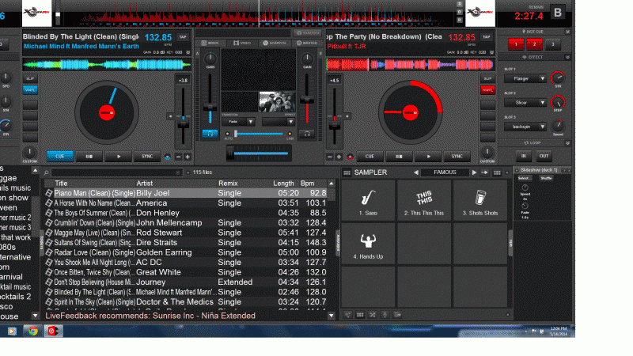Activate hot cue 2 on right deck
Screen dimensions: 633x356
pos(534,44)
